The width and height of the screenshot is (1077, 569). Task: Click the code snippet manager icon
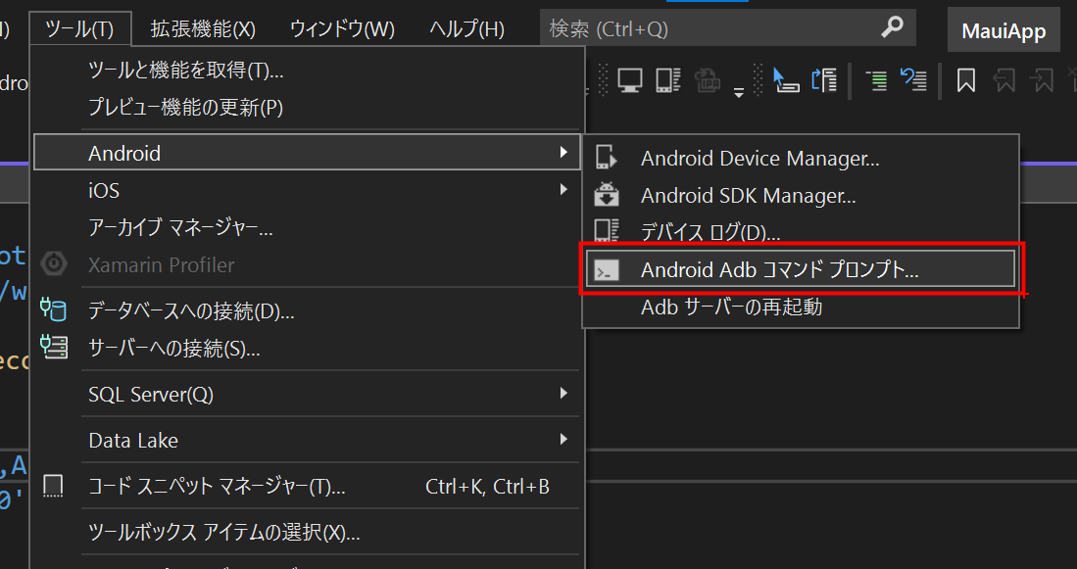[x=53, y=486]
